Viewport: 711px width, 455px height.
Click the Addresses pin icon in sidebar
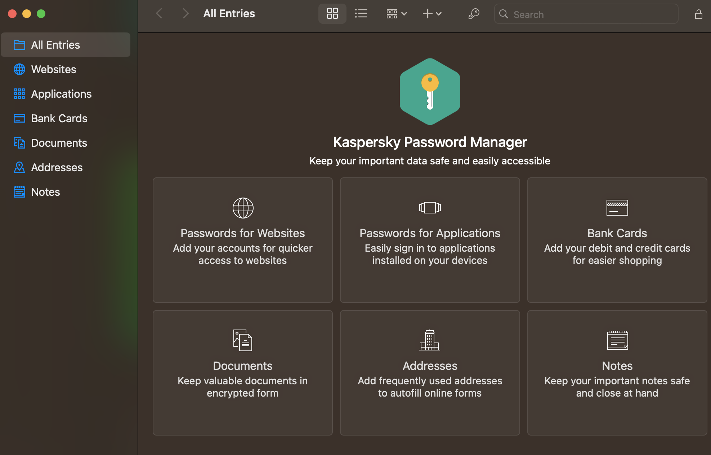[x=19, y=167]
